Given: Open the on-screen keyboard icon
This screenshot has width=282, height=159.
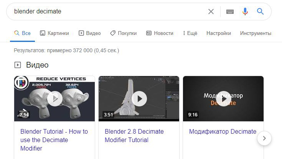Looking at the screenshot, I should (230, 12).
